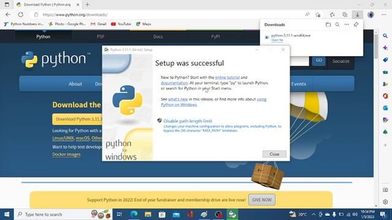The image size is (392, 220).
Task: Open the Collections icon in Edge toolbar
Action: pyautogui.click(x=345, y=15)
